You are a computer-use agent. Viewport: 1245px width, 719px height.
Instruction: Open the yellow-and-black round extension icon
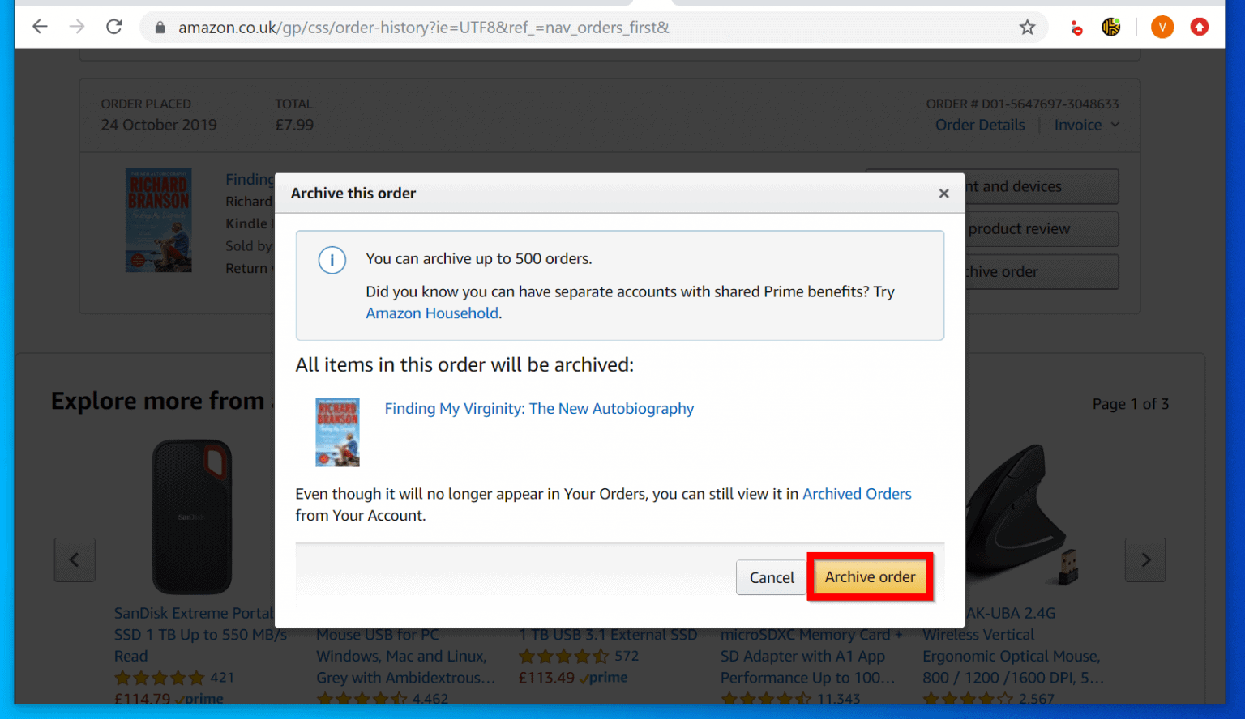pyautogui.click(x=1111, y=27)
